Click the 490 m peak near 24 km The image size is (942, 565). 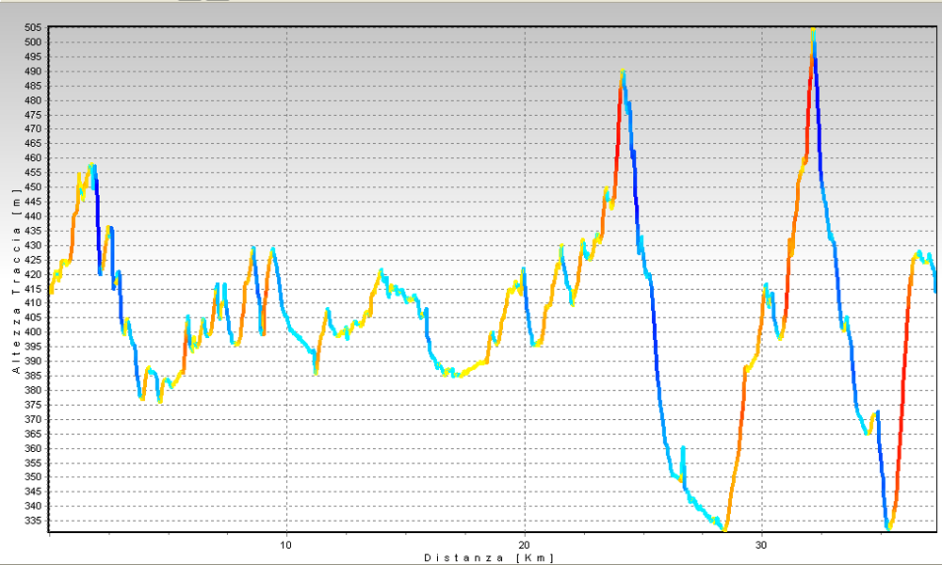pos(623,73)
